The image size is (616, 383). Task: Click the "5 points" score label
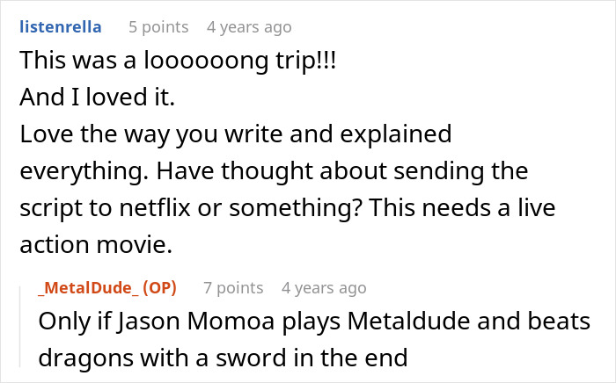click(158, 27)
